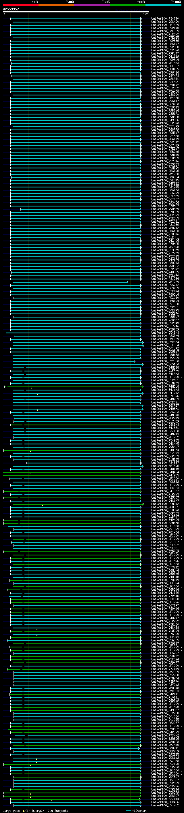Select label UniRef100_B1XNU1
The height and width of the screenshot is (813, 184).
coord(165,380)
